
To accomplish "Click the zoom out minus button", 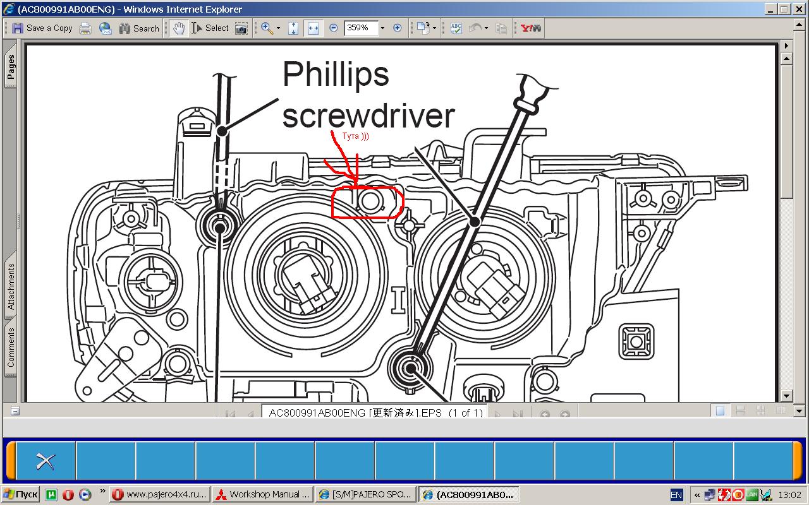I will click(334, 28).
